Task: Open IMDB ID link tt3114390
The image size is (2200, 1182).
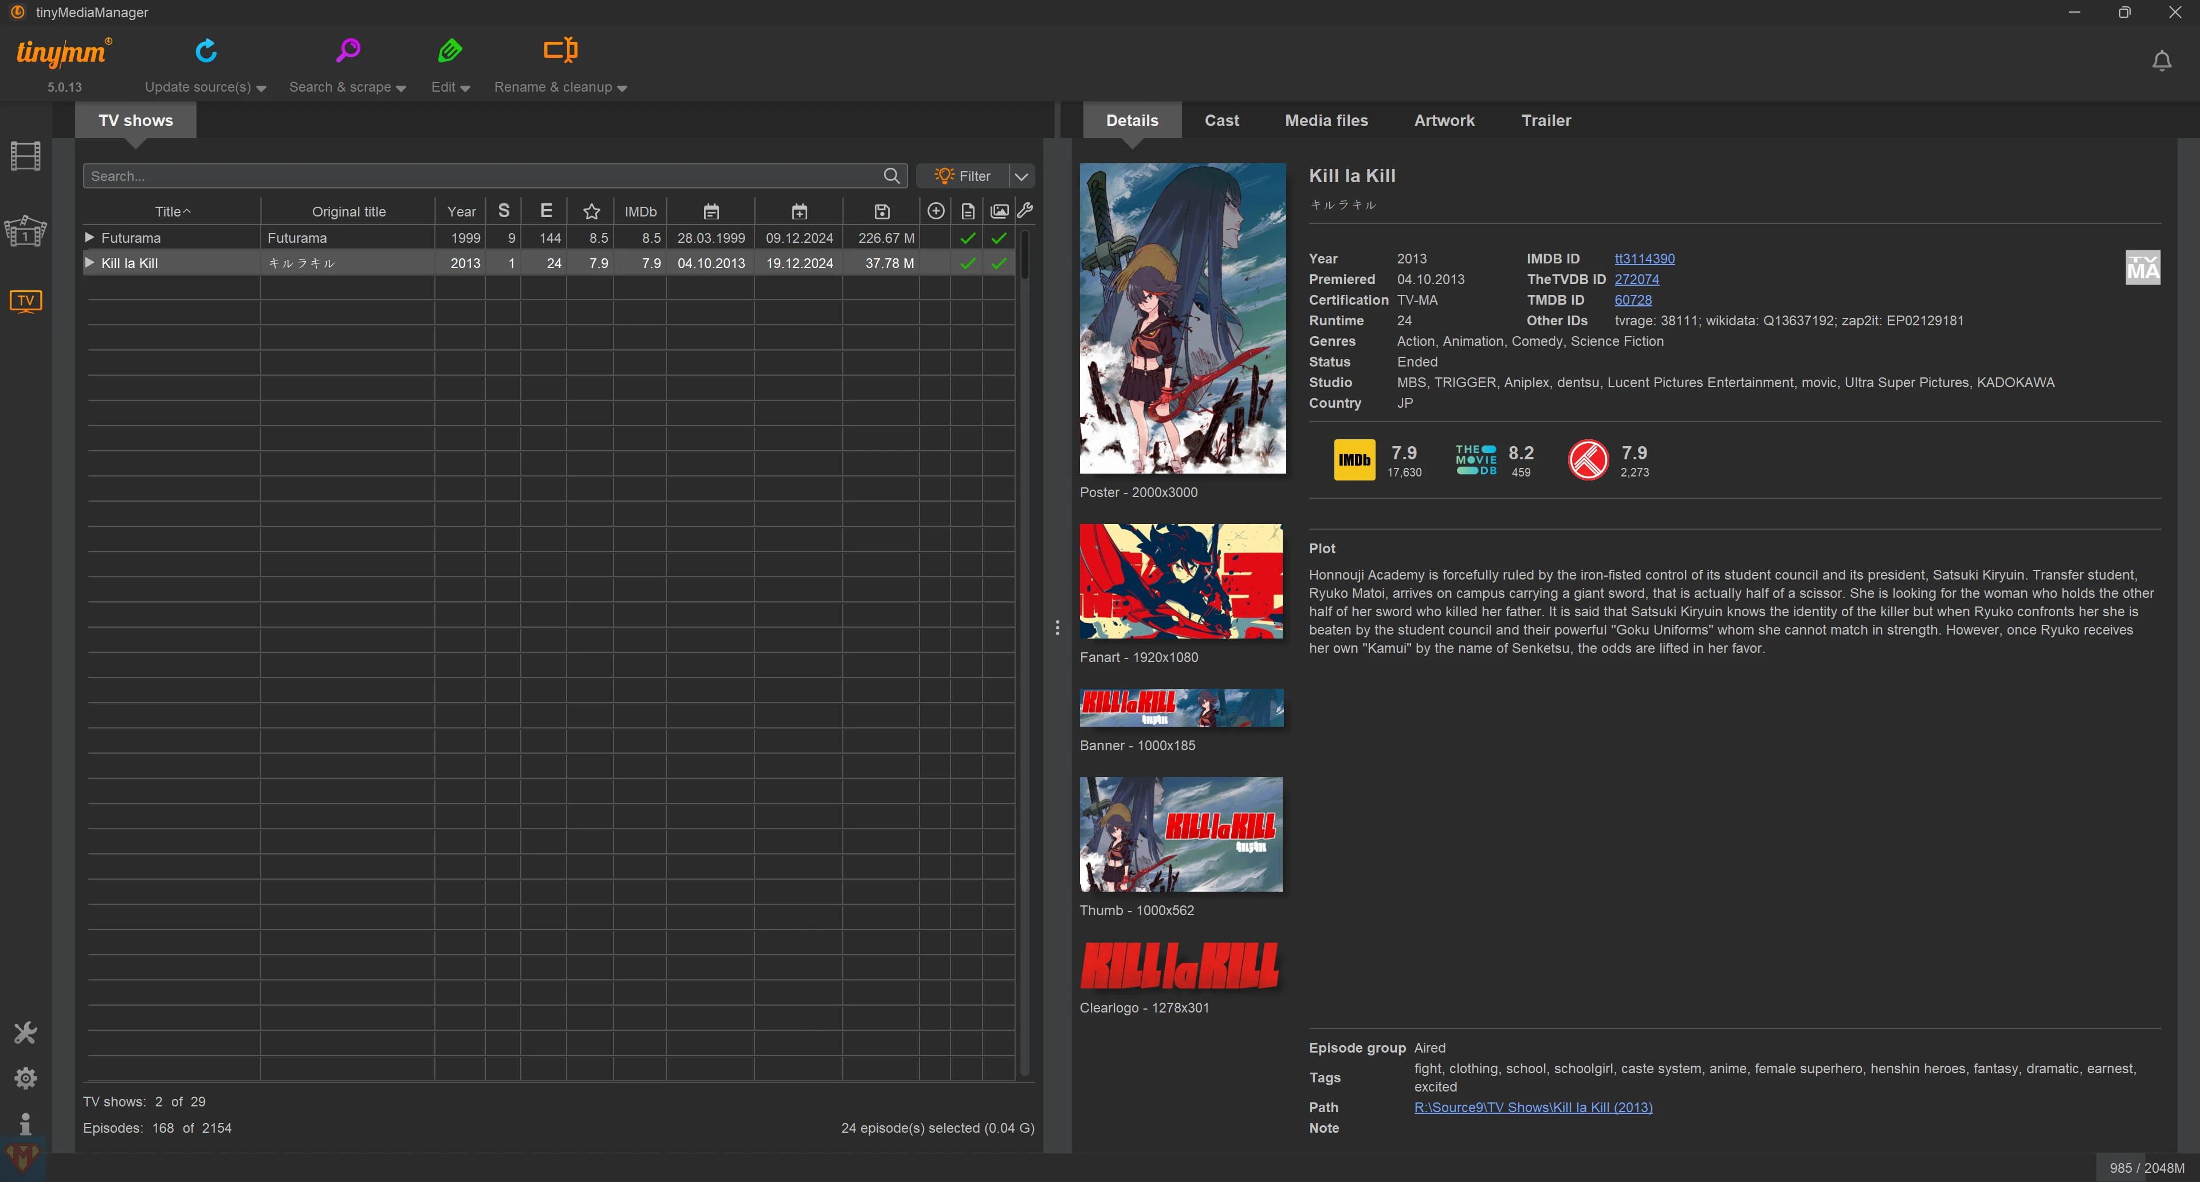Action: tap(1644, 259)
